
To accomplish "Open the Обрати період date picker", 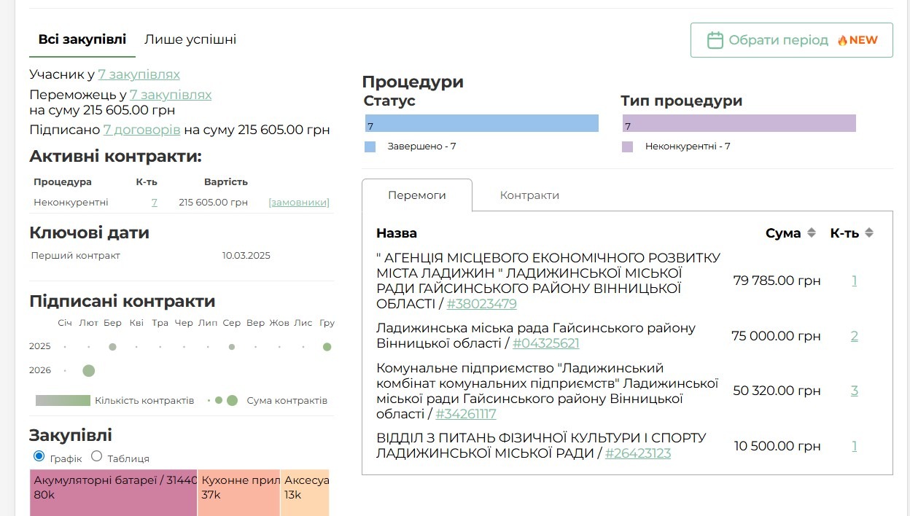I will click(791, 40).
